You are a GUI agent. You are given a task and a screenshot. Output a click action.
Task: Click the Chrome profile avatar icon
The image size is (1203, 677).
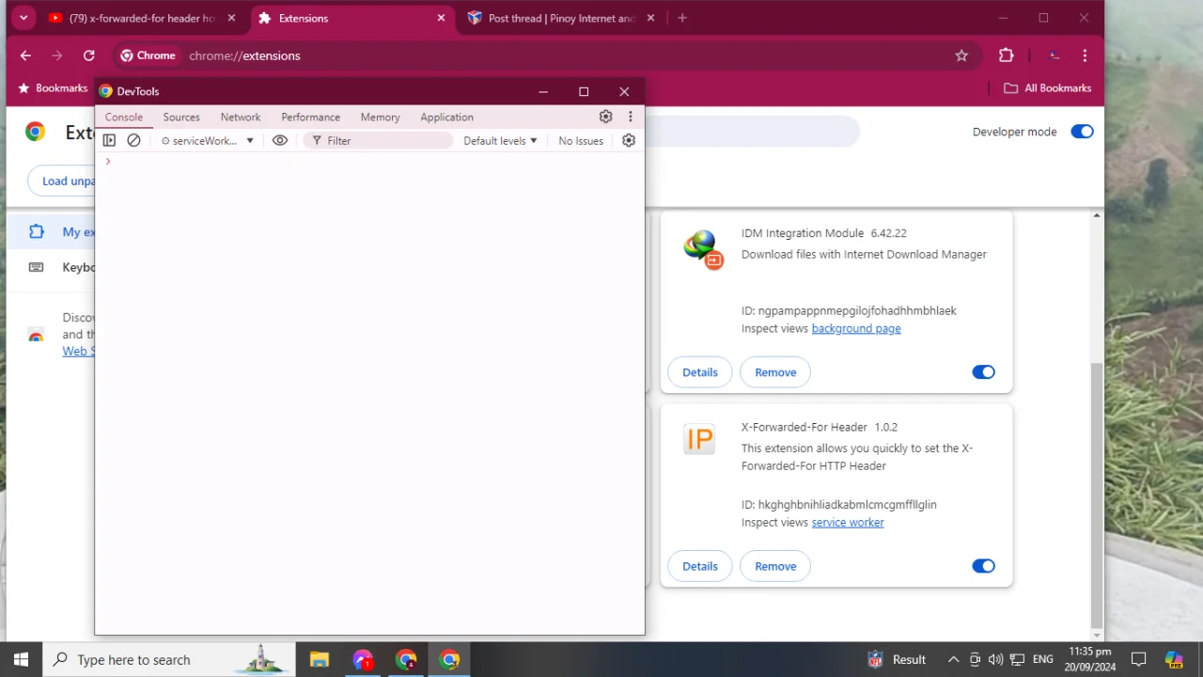pyautogui.click(x=1055, y=55)
